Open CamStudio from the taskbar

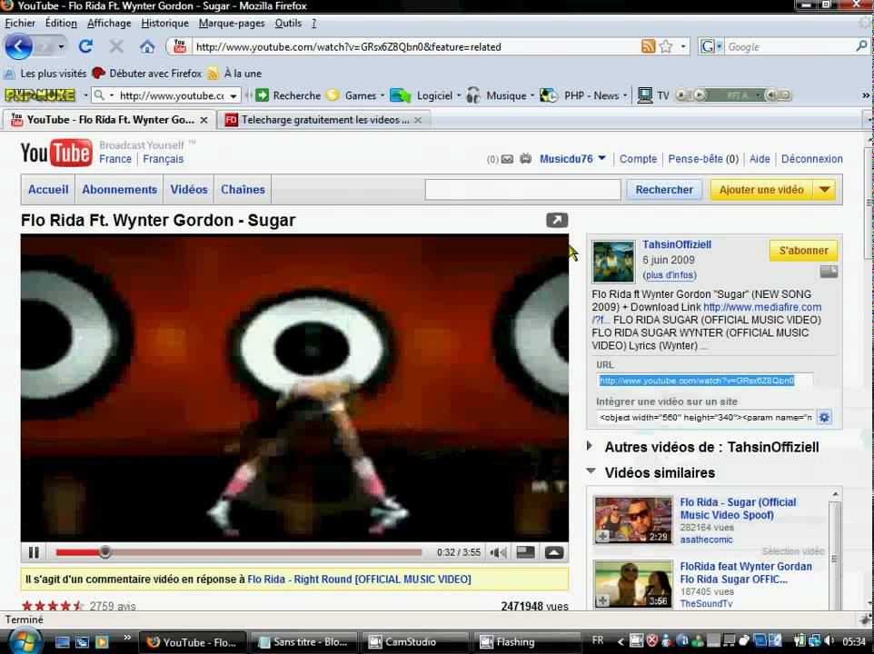coord(414,642)
